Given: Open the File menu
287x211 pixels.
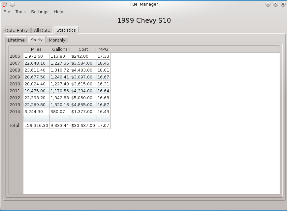Looking at the screenshot, I should 7,12.
